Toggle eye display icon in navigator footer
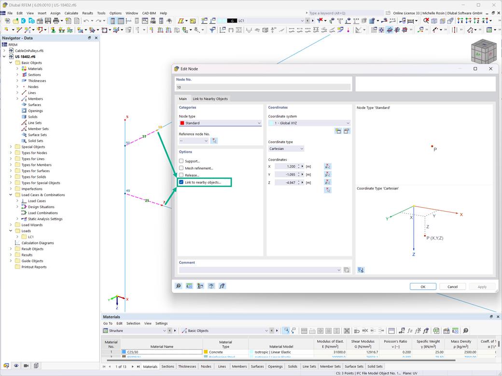The image size is (502, 376). [x=16, y=365]
